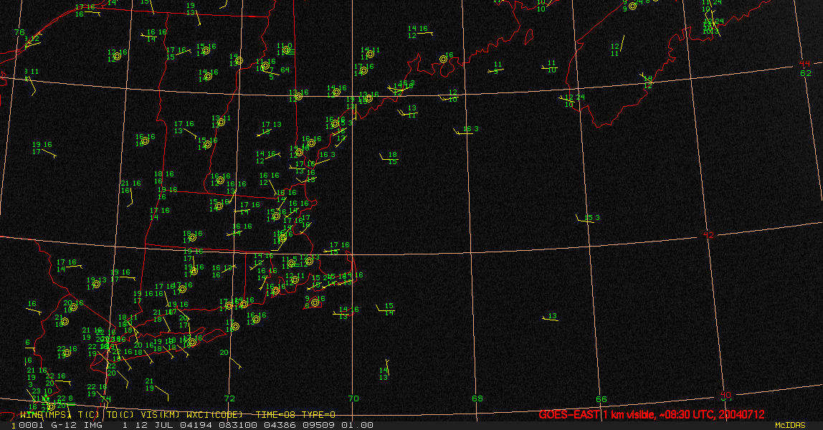The height and width of the screenshot is (430, 823).
Task: Click the single 20 station plot near 72
Action: click(224, 353)
